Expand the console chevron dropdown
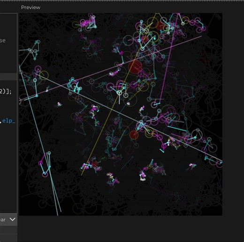Image resolution: width=244 pixels, height=242 pixels. [13, 220]
